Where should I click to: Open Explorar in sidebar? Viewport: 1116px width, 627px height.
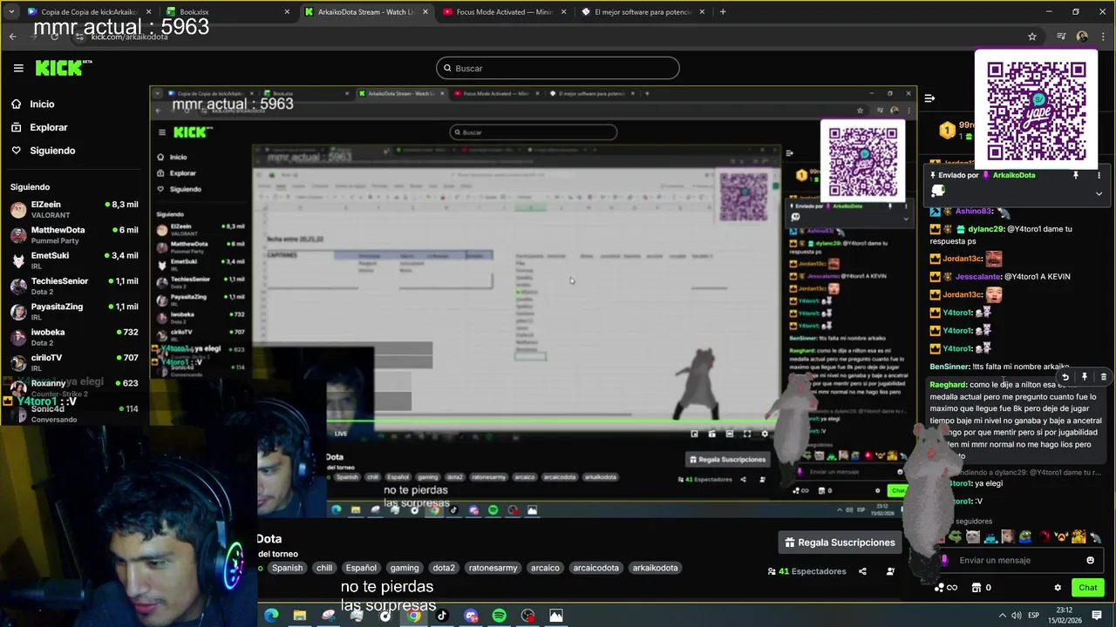(x=48, y=127)
